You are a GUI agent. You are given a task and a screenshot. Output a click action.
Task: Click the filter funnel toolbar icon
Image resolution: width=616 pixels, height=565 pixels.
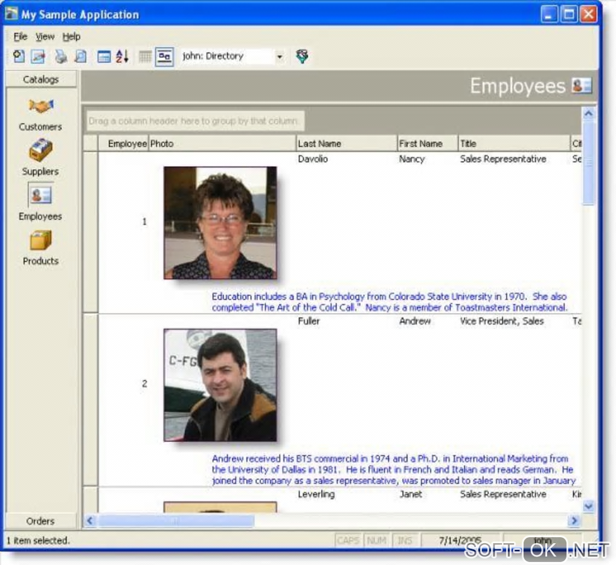coord(302,57)
